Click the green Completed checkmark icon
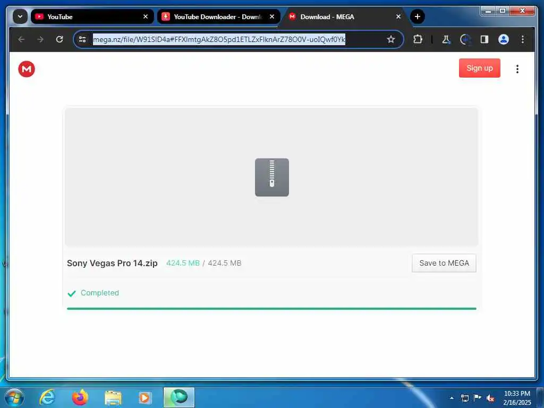 [x=72, y=293]
